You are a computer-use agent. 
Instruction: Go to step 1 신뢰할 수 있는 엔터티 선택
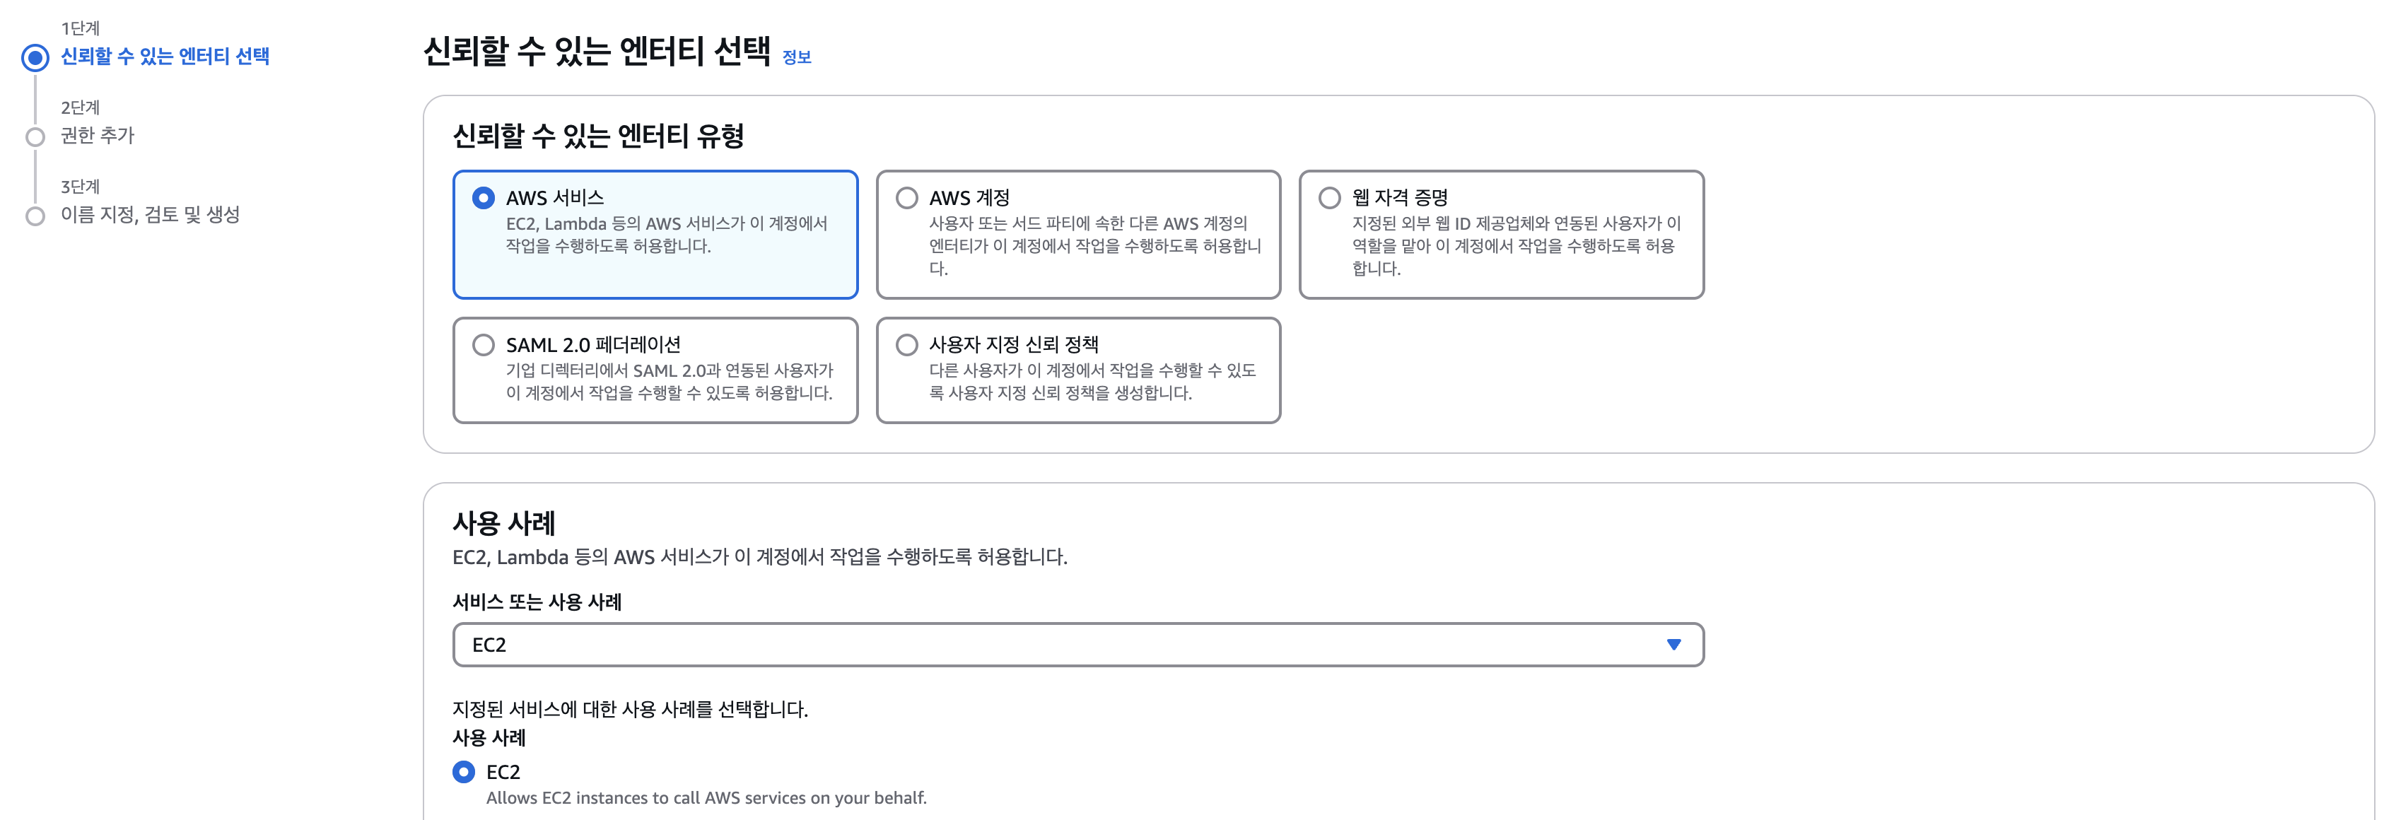point(165,57)
